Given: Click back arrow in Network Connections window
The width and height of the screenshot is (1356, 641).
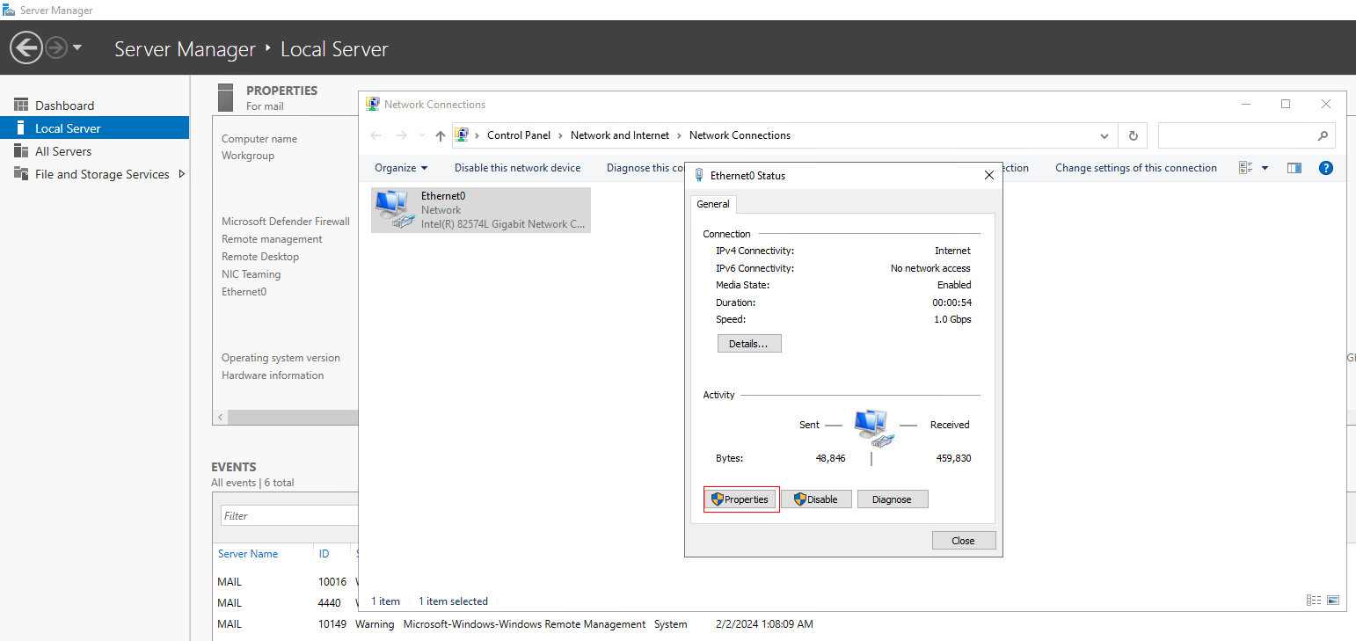Looking at the screenshot, I should pos(376,135).
